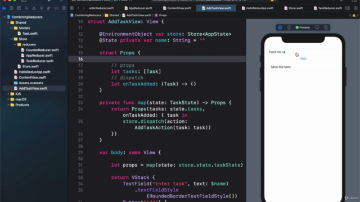Open preview device settings icon

pyautogui.click(x=317, y=27)
